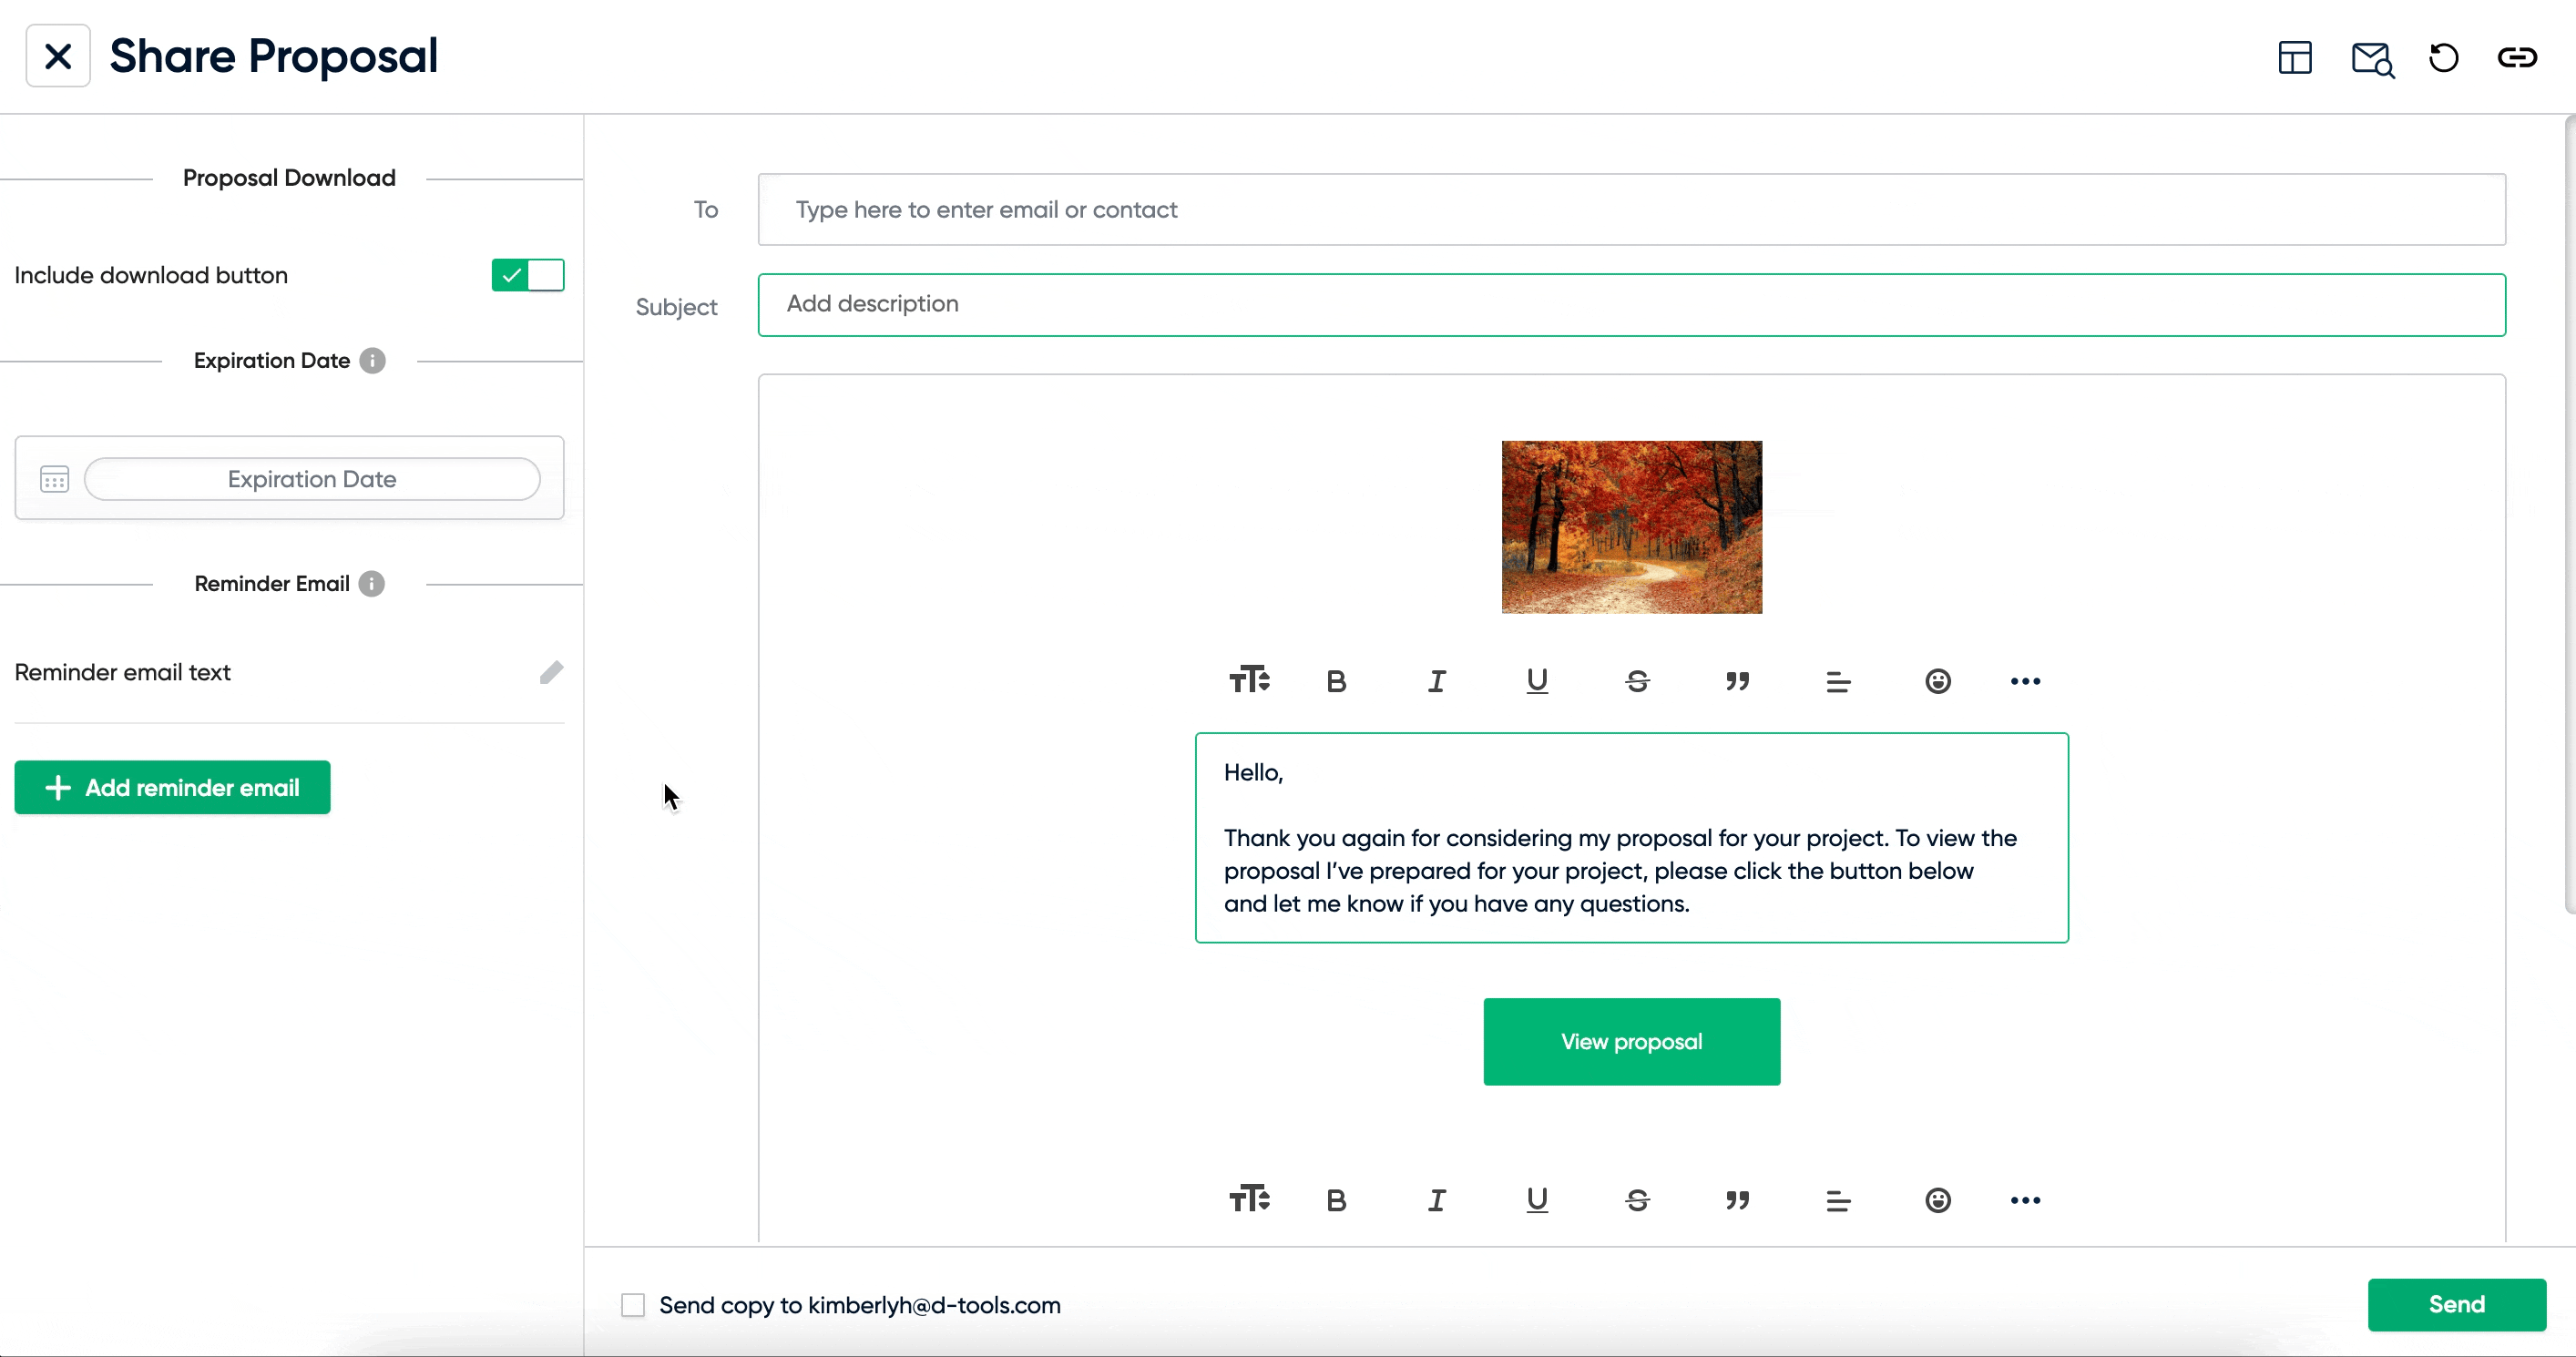Click the text alignment icon
The height and width of the screenshot is (1357, 2576).
(x=1838, y=681)
